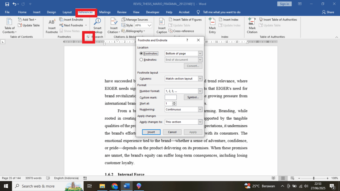Adjust the zoom slider handle
The height and width of the screenshot is (191, 340).
click(313, 178)
